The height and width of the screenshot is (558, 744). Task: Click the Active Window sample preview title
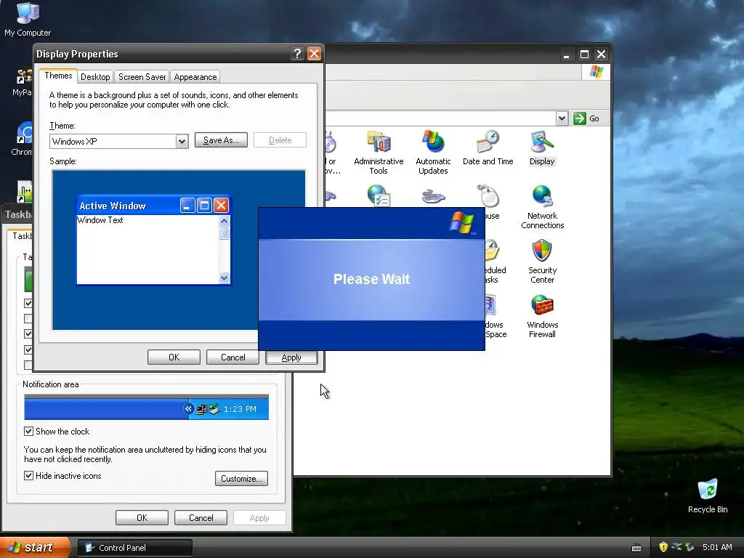point(113,206)
